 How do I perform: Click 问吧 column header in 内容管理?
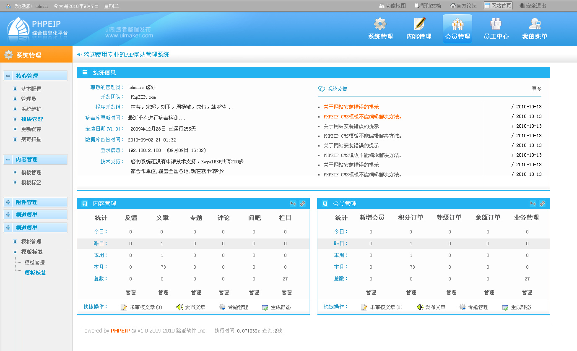click(254, 218)
